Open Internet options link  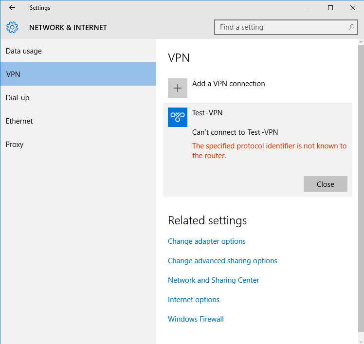tap(193, 300)
